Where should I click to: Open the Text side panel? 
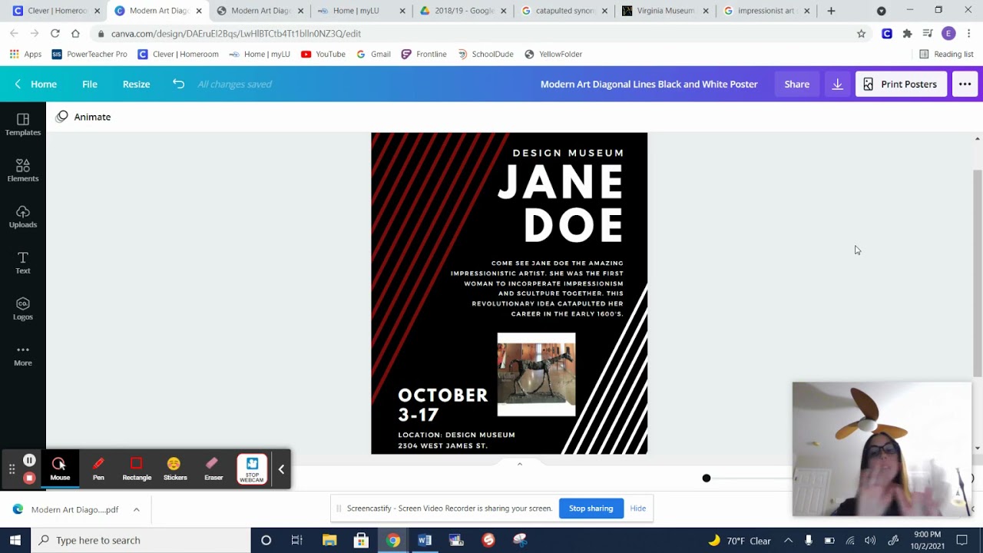pyautogui.click(x=23, y=263)
